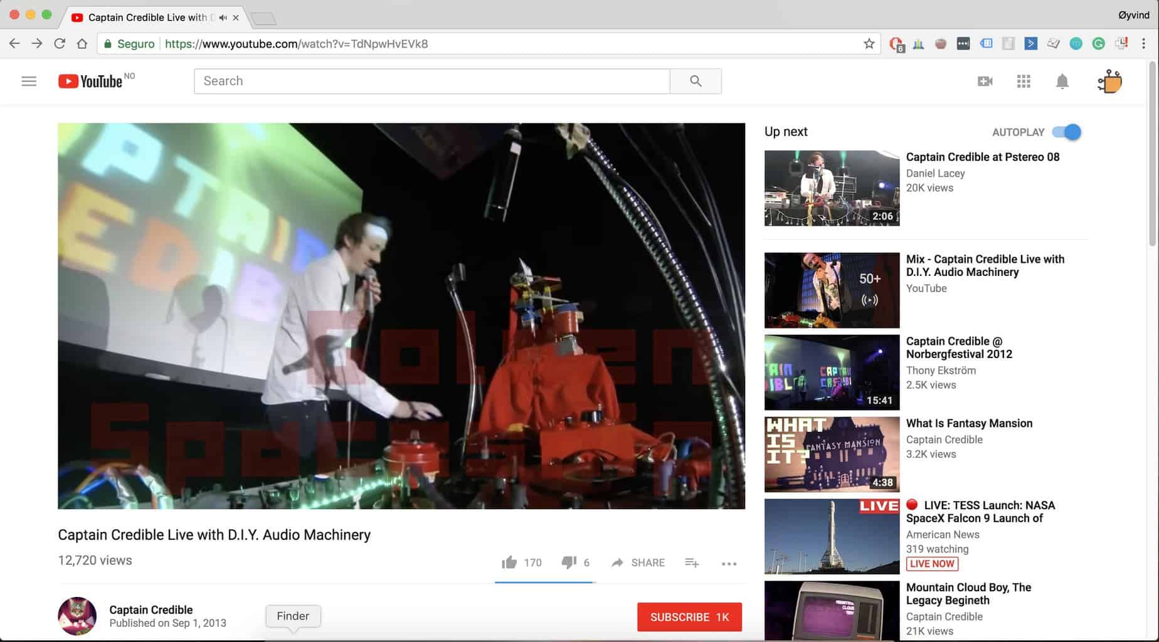Mute the tab via speaker icon
The image size is (1159, 642).
[223, 18]
